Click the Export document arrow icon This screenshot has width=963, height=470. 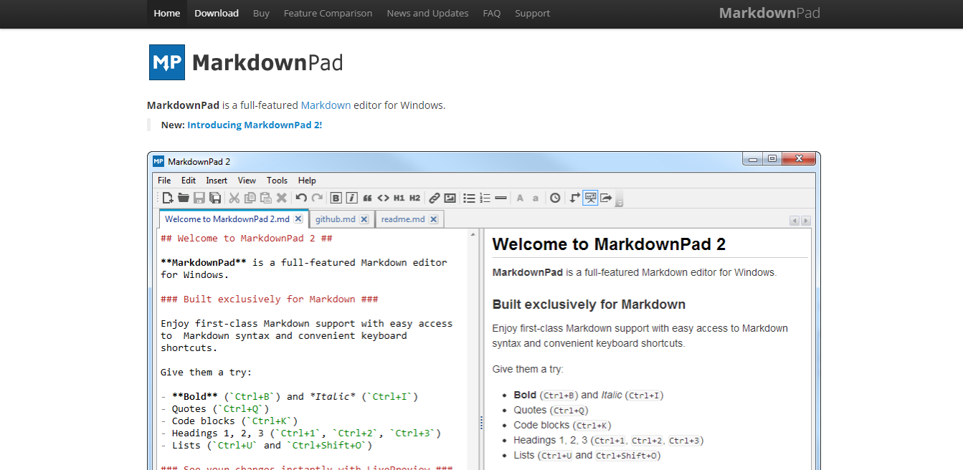606,198
